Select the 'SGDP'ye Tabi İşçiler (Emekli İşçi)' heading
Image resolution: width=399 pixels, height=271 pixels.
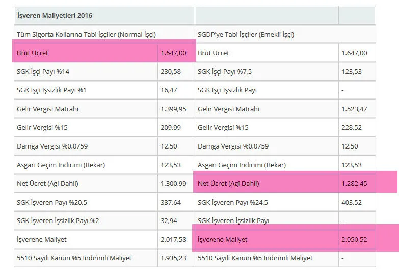coord(246,34)
